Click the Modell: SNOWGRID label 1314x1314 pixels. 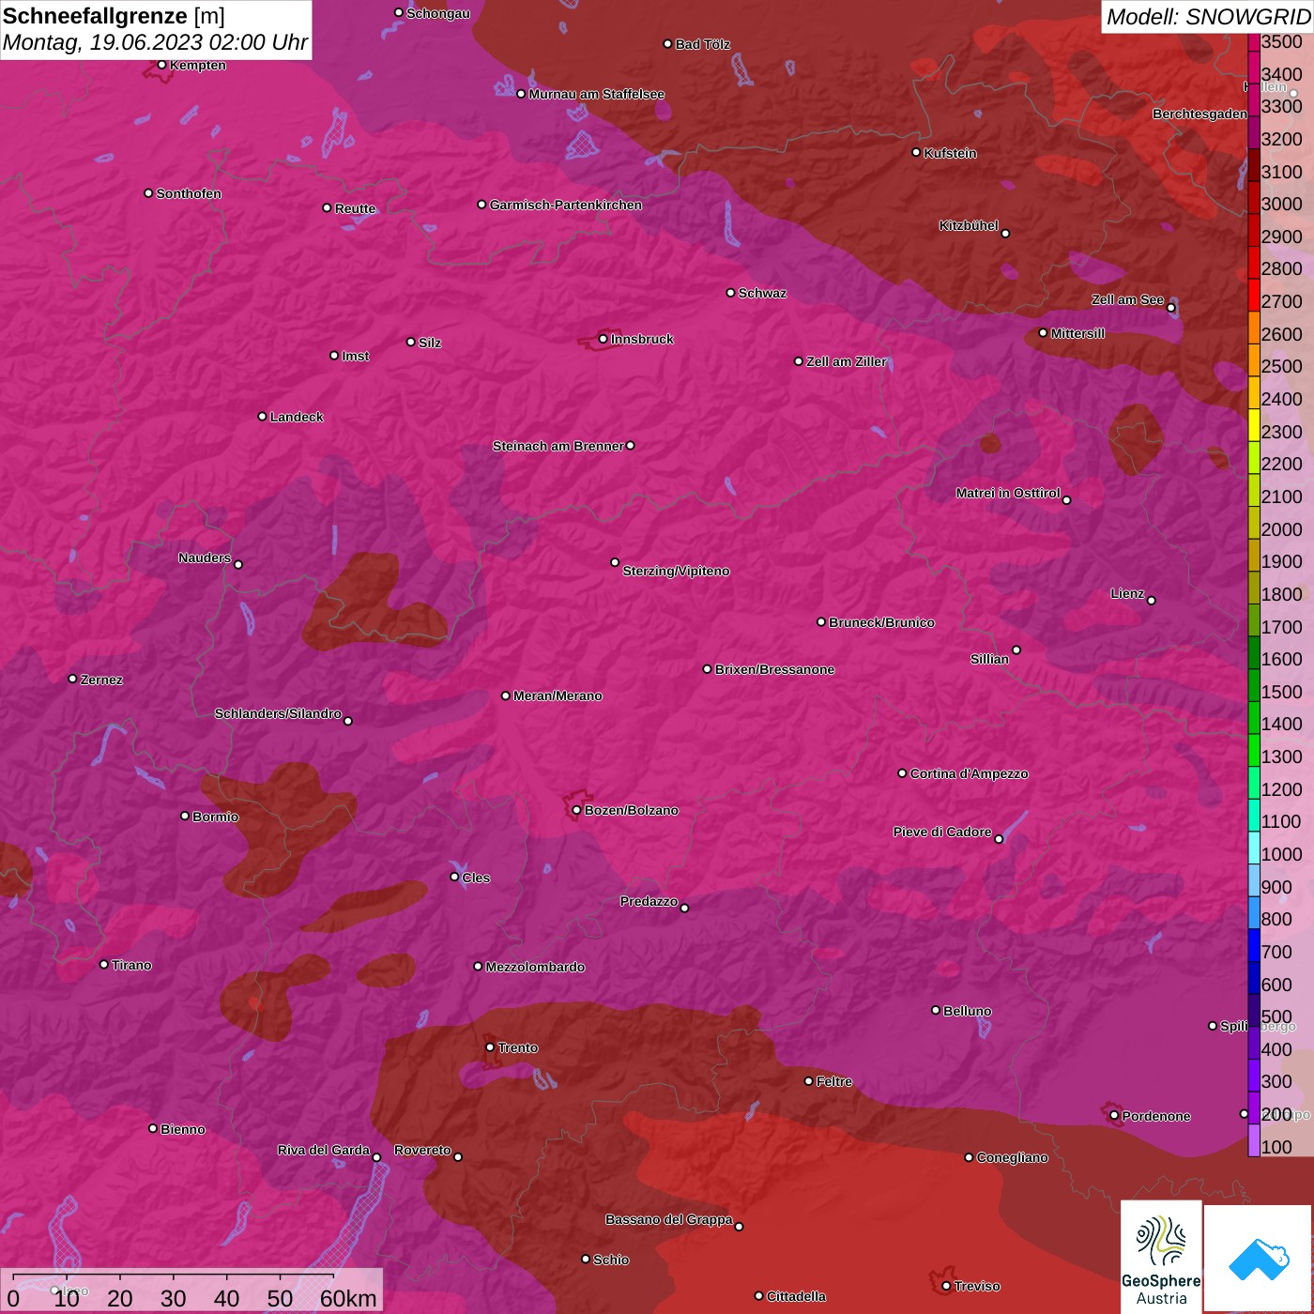[1207, 17]
